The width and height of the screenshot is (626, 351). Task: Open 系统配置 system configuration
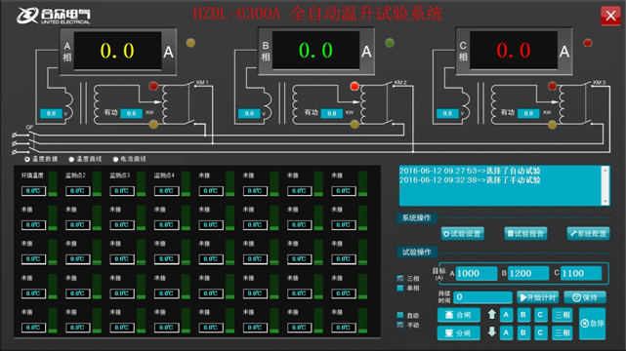[589, 233]
